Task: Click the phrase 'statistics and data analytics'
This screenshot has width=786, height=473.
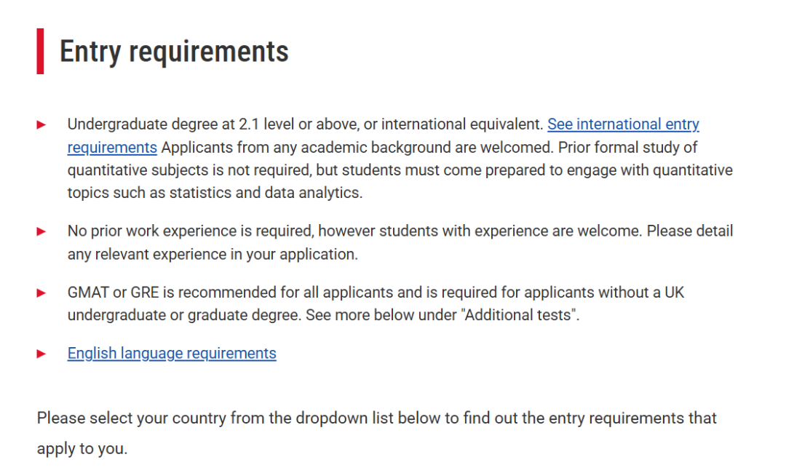Action: tap(265, 193)
